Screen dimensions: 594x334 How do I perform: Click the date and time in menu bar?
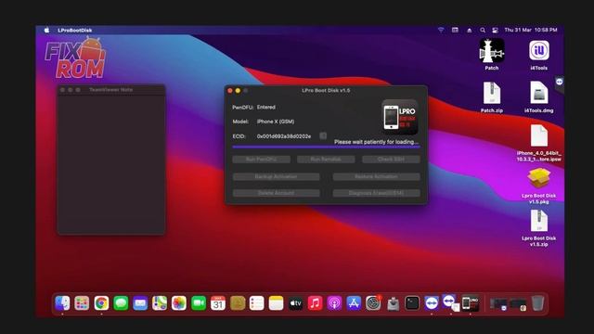click(x=531, y=30)
